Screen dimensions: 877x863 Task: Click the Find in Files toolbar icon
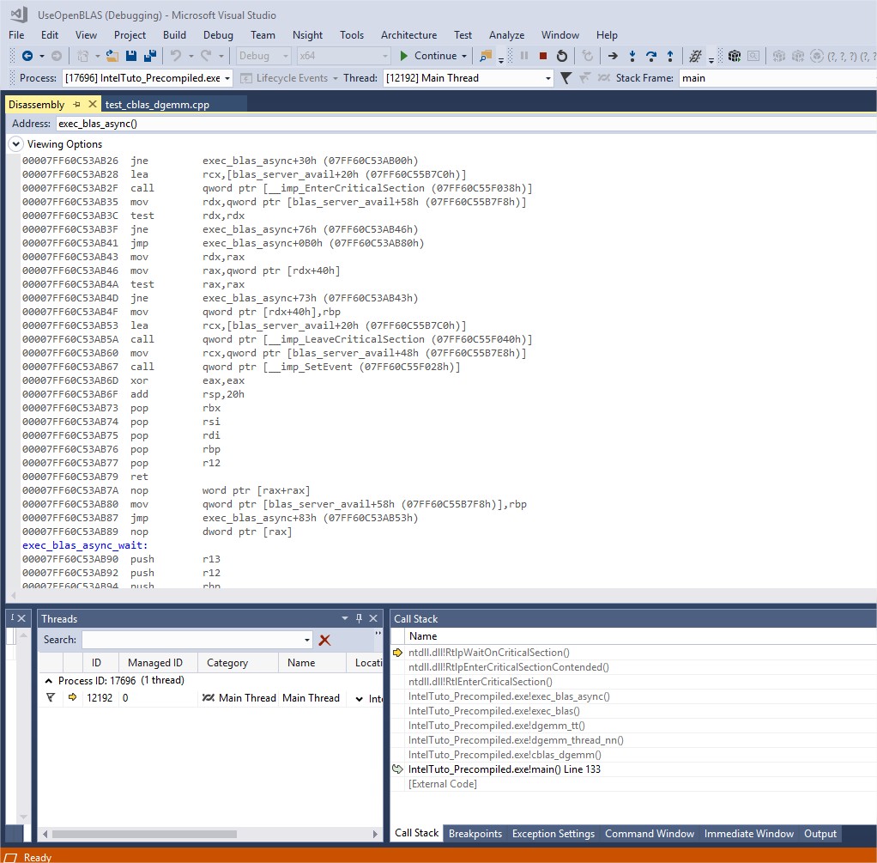point(486,56)
